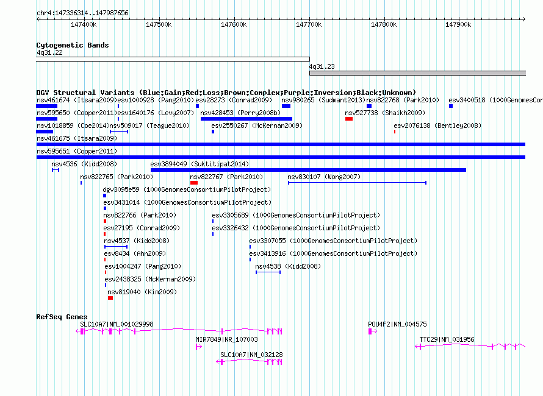Viewport: 543px width, 396px height.
Task: Click the long nsv461675 blue bar
Action: 281,144
